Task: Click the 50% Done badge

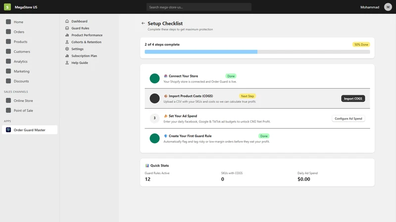Action: tap(361, 44)
